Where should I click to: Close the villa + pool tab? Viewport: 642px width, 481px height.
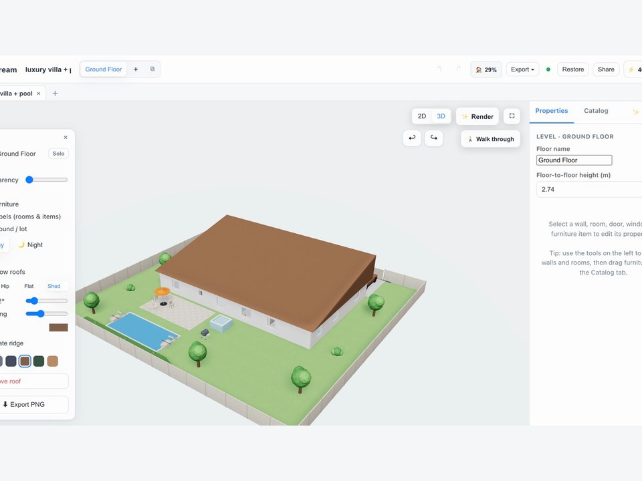[39, 94]
